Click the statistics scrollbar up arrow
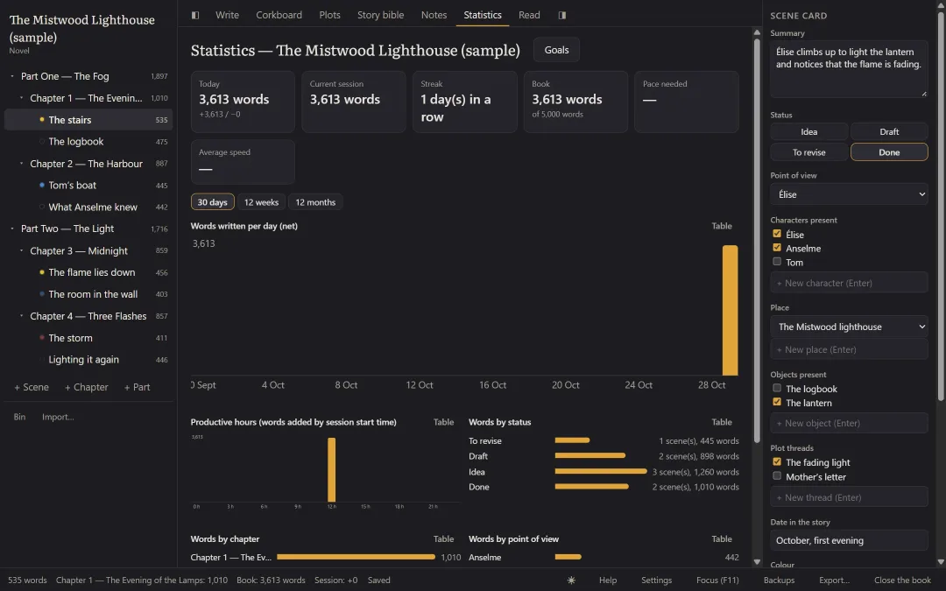Viewport: 946px width, 591px height. (x=757, y=32)
